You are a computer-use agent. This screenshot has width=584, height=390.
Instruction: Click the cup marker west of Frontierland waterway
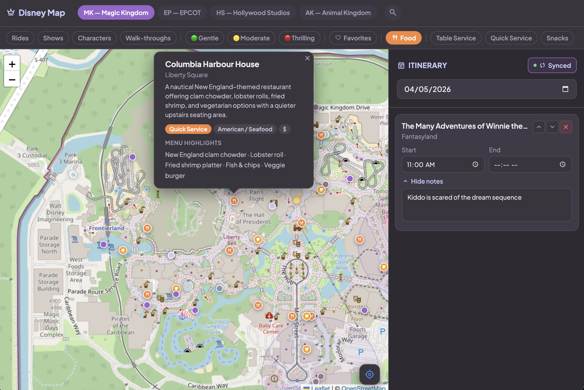tap(123, 250)
